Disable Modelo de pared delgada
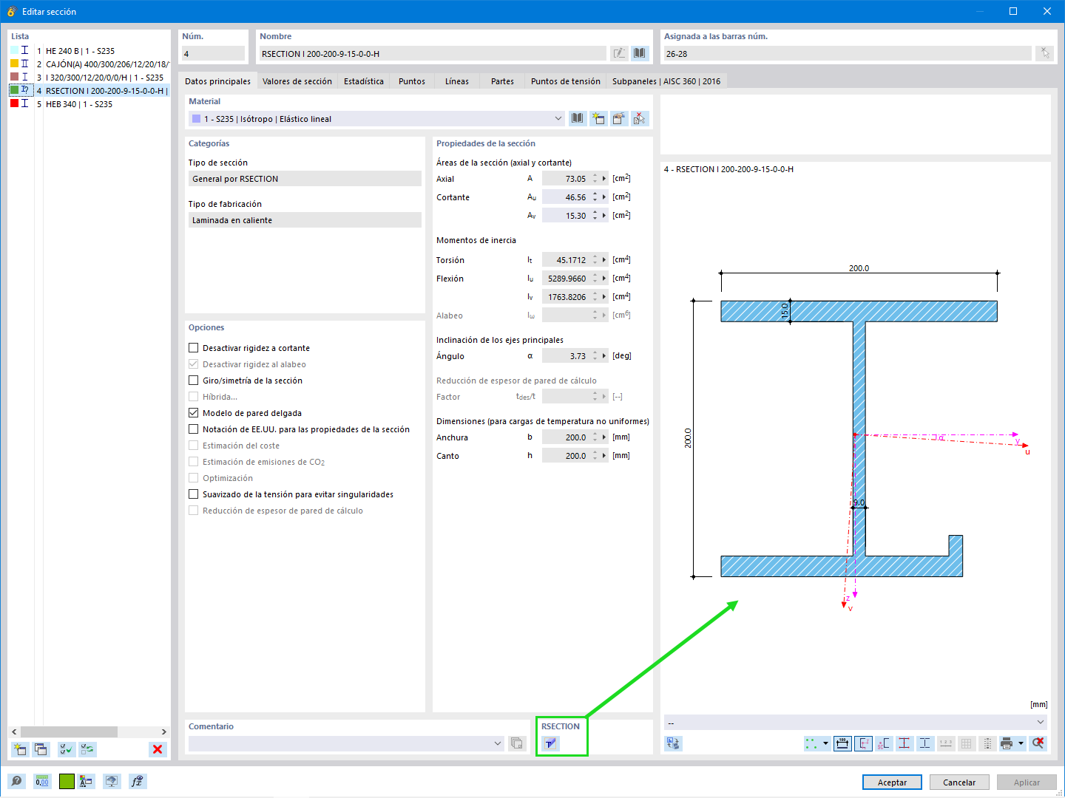 193,412
